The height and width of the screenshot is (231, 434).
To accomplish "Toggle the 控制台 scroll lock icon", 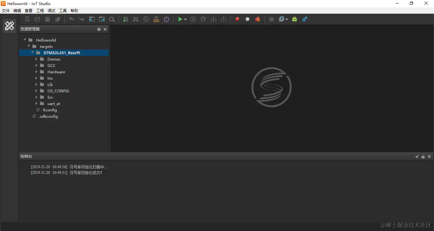I will click(x=423, y=156).
